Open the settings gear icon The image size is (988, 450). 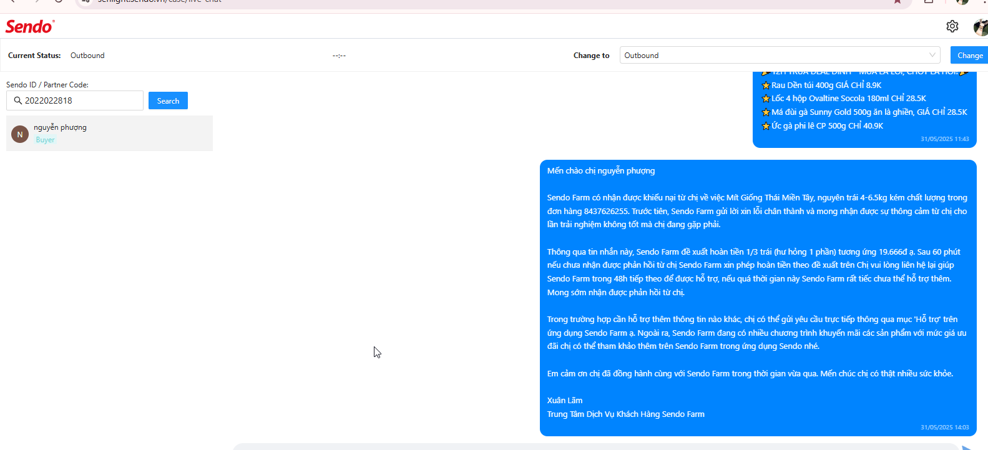tap(952, 26)
